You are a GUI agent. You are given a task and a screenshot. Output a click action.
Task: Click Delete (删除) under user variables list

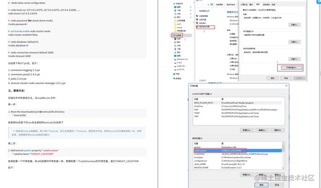(x=277, y=130)
